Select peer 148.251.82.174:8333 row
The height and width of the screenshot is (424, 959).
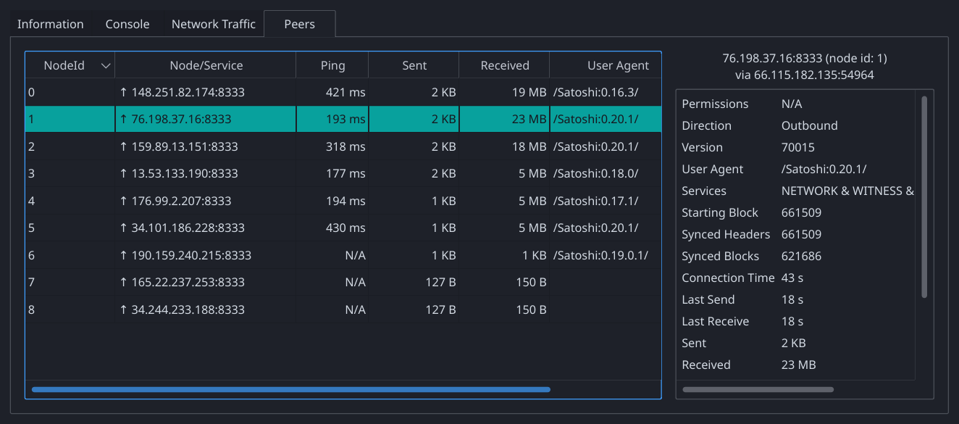tap(188, 92)
